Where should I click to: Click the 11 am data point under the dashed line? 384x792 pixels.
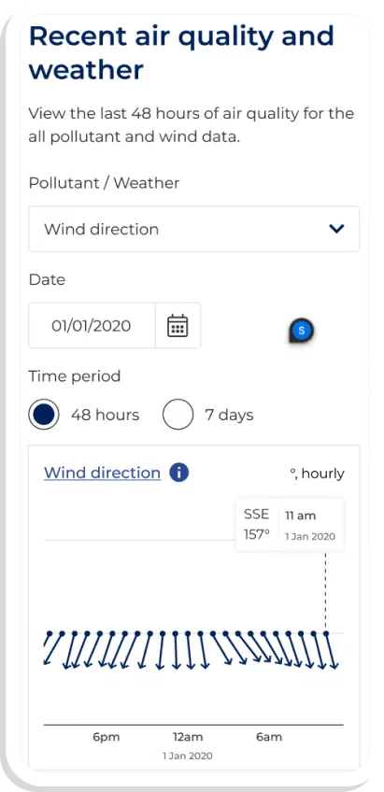click(325, 633)
